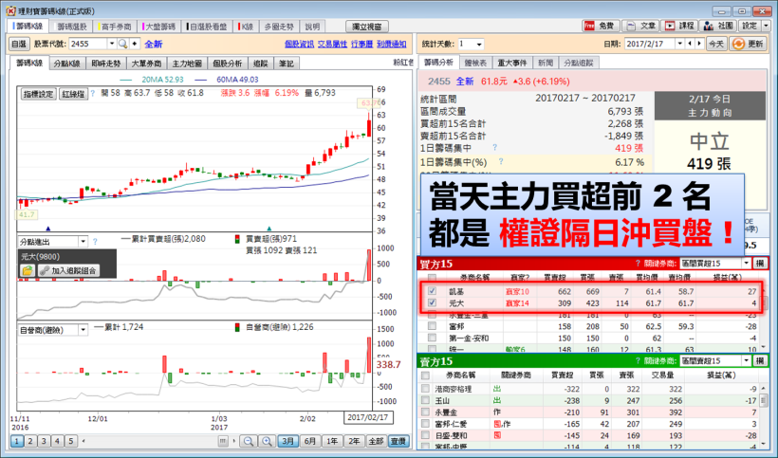The image size is (778, 458).
Task: Open the 區間賣超15 key broker dropdown
Action: coord(747,361)
